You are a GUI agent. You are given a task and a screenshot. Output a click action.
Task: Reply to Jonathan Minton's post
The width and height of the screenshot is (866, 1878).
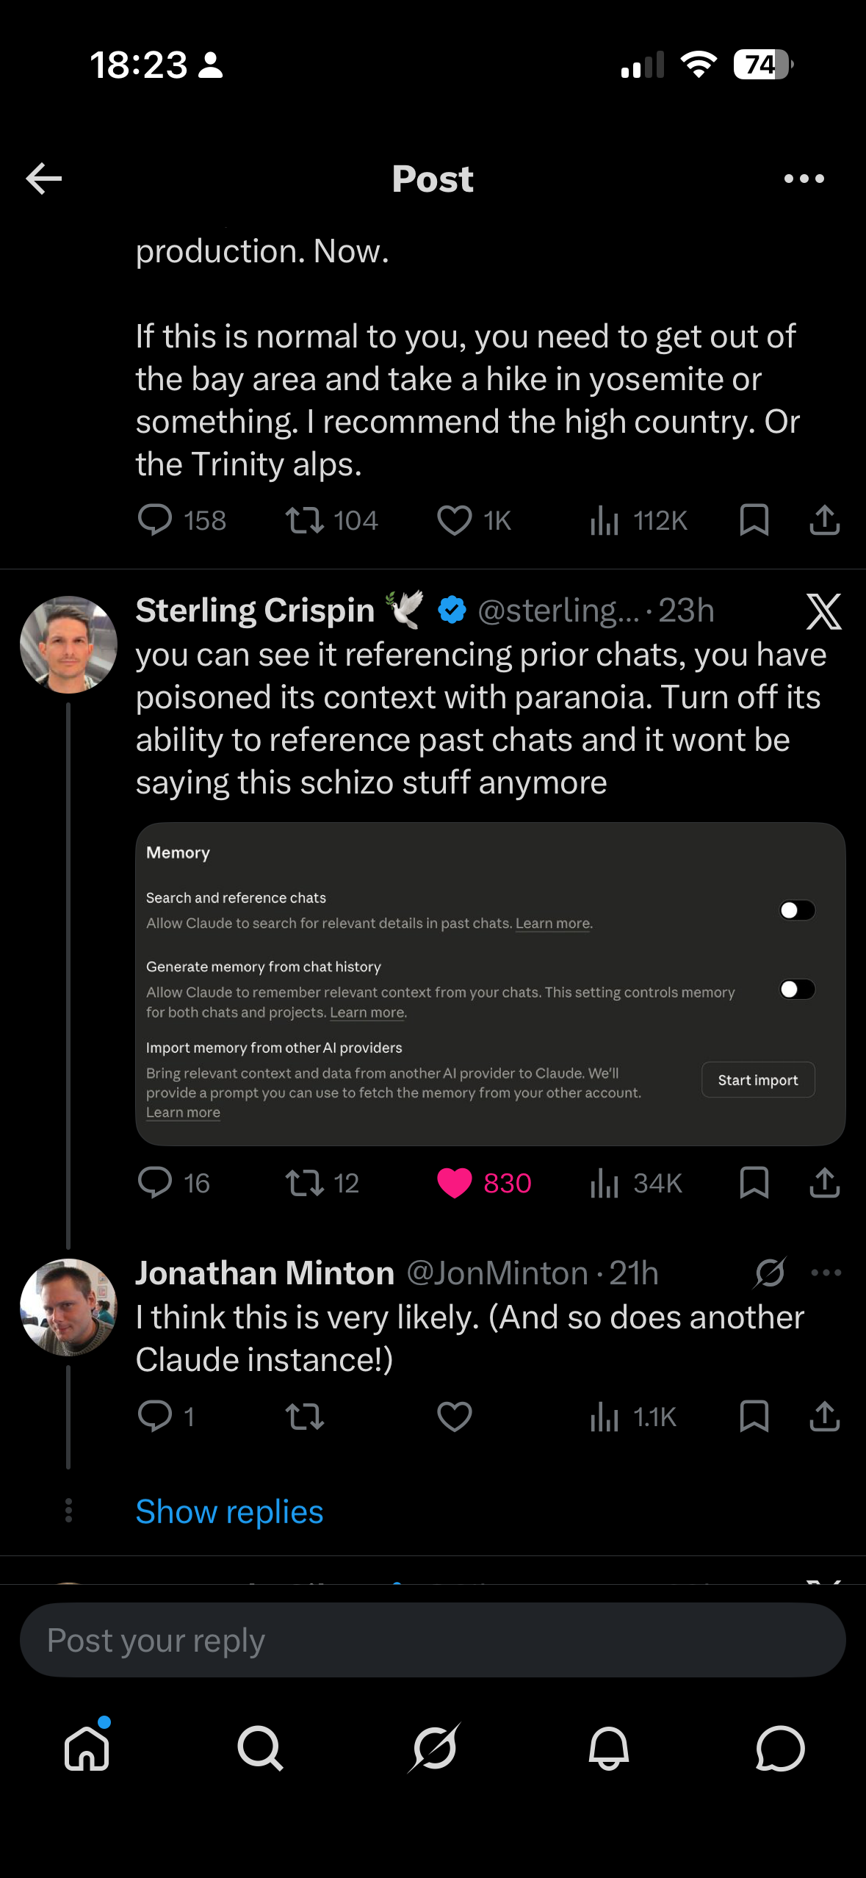click(155, 1417)
